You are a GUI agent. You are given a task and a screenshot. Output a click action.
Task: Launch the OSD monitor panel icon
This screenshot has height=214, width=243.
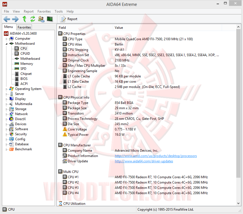pos(50,19)
